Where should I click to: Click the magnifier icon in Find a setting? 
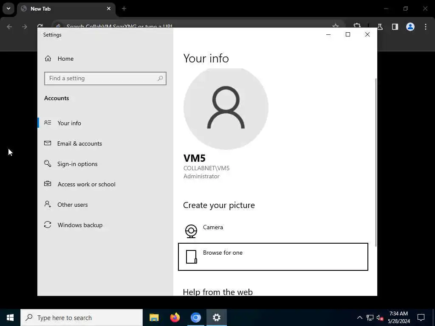(x=160, y=79)
